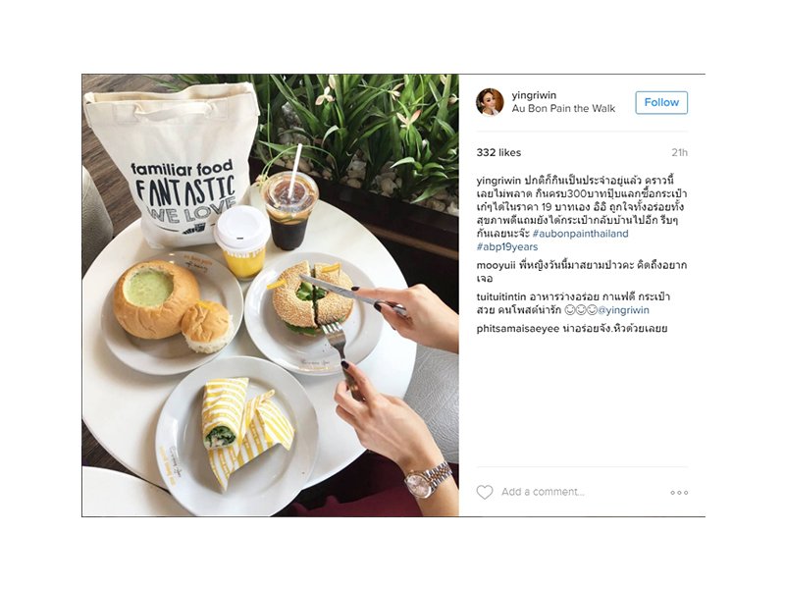The width and height of the screenshot is (785, 589).
Task: Click the yingriwin name in caption
Action: (498, 181)
